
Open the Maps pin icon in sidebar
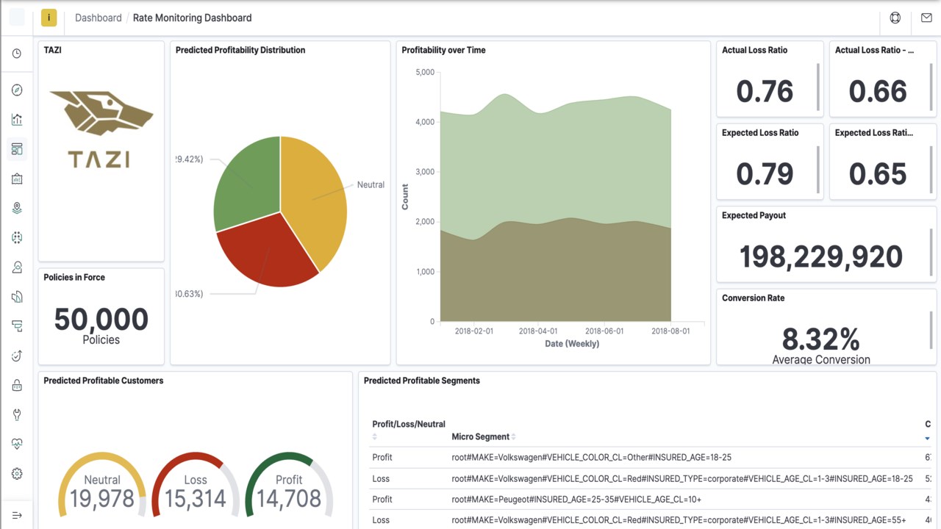(17, 208)
